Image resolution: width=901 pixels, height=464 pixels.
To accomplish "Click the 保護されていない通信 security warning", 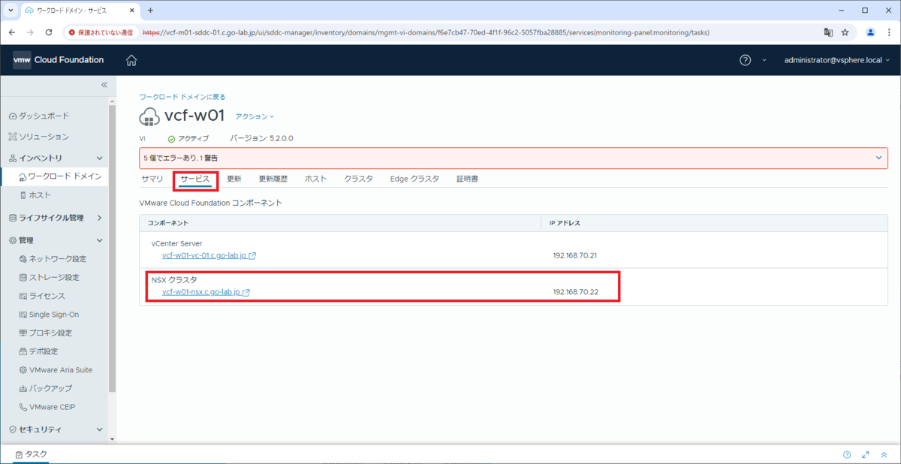I will 101,32.
